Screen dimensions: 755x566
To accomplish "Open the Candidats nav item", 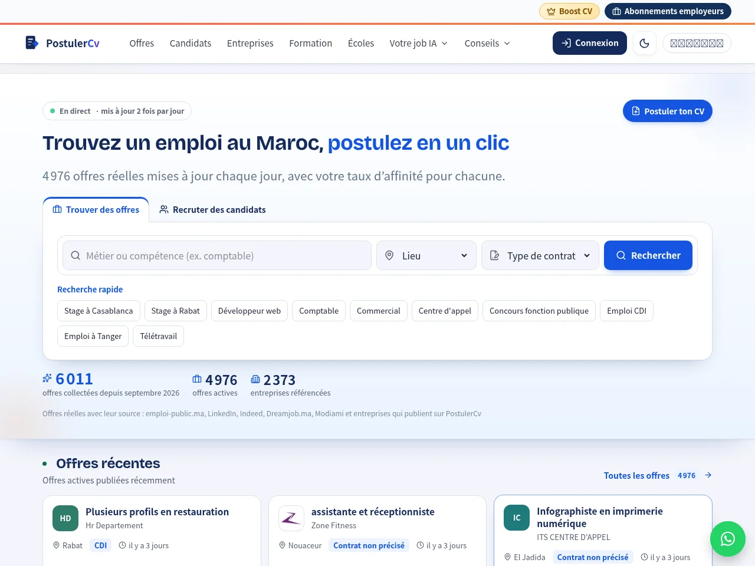I will tap(191, 43).
